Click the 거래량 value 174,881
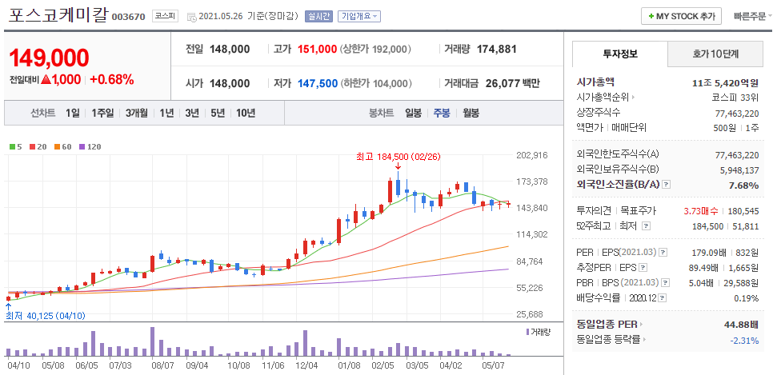 (496, 49)
